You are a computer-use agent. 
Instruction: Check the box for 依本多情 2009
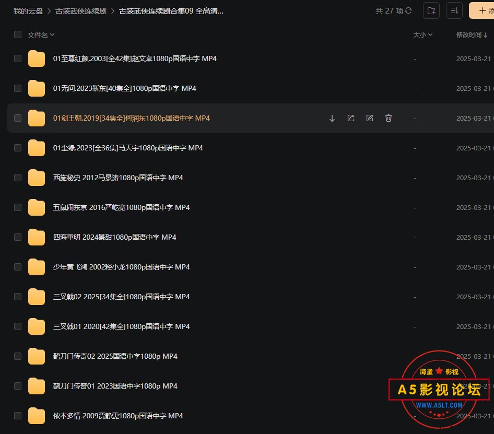click(x=18, y=416)
